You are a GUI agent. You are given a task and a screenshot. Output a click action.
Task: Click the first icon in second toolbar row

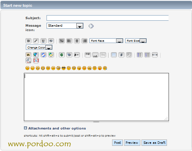pyautogui.click(x=28, y=55)
